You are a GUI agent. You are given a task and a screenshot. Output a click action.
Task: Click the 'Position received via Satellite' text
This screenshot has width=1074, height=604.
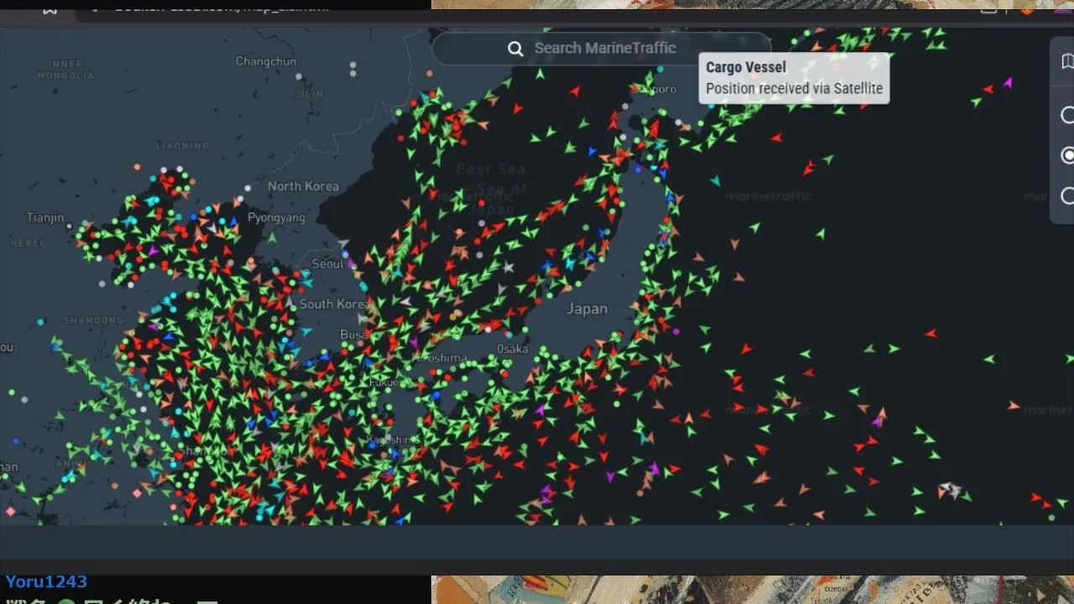(794, 88)
